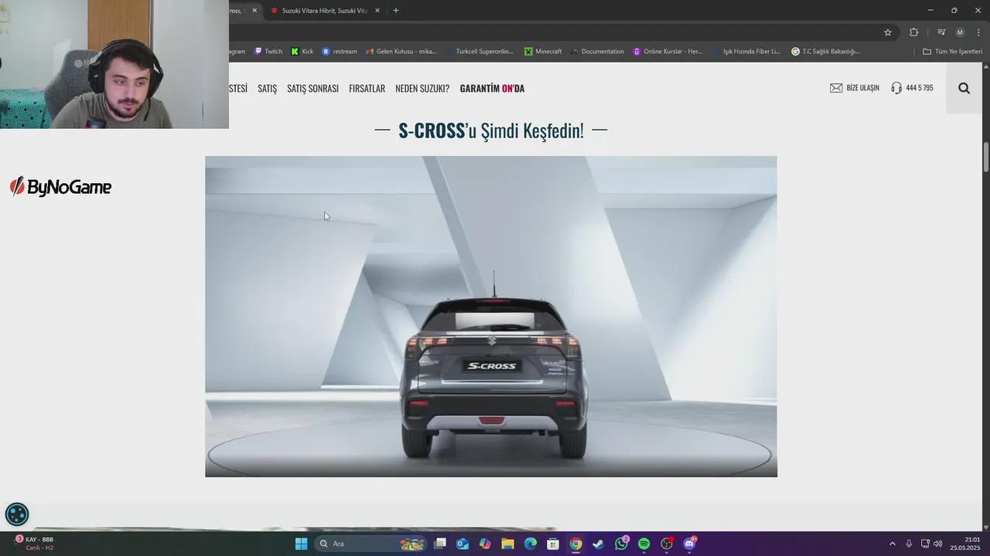Screen dimensions: 990x556
Task: Click the headset icon next to 444 5 795
Action: pos(896,88)
